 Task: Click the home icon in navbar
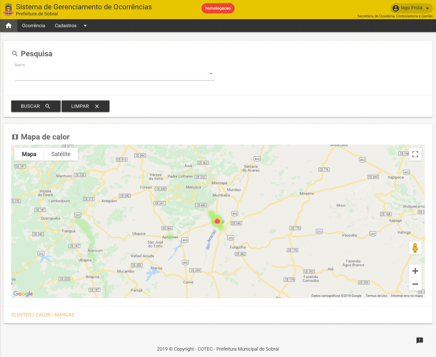pos(9,26)
